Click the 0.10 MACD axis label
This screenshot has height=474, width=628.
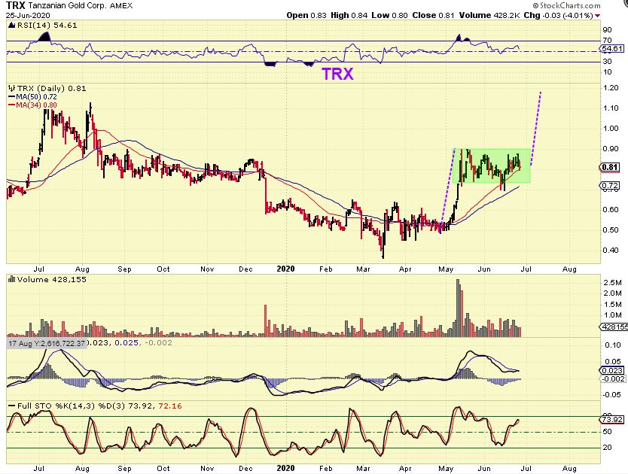click(612, 345)
